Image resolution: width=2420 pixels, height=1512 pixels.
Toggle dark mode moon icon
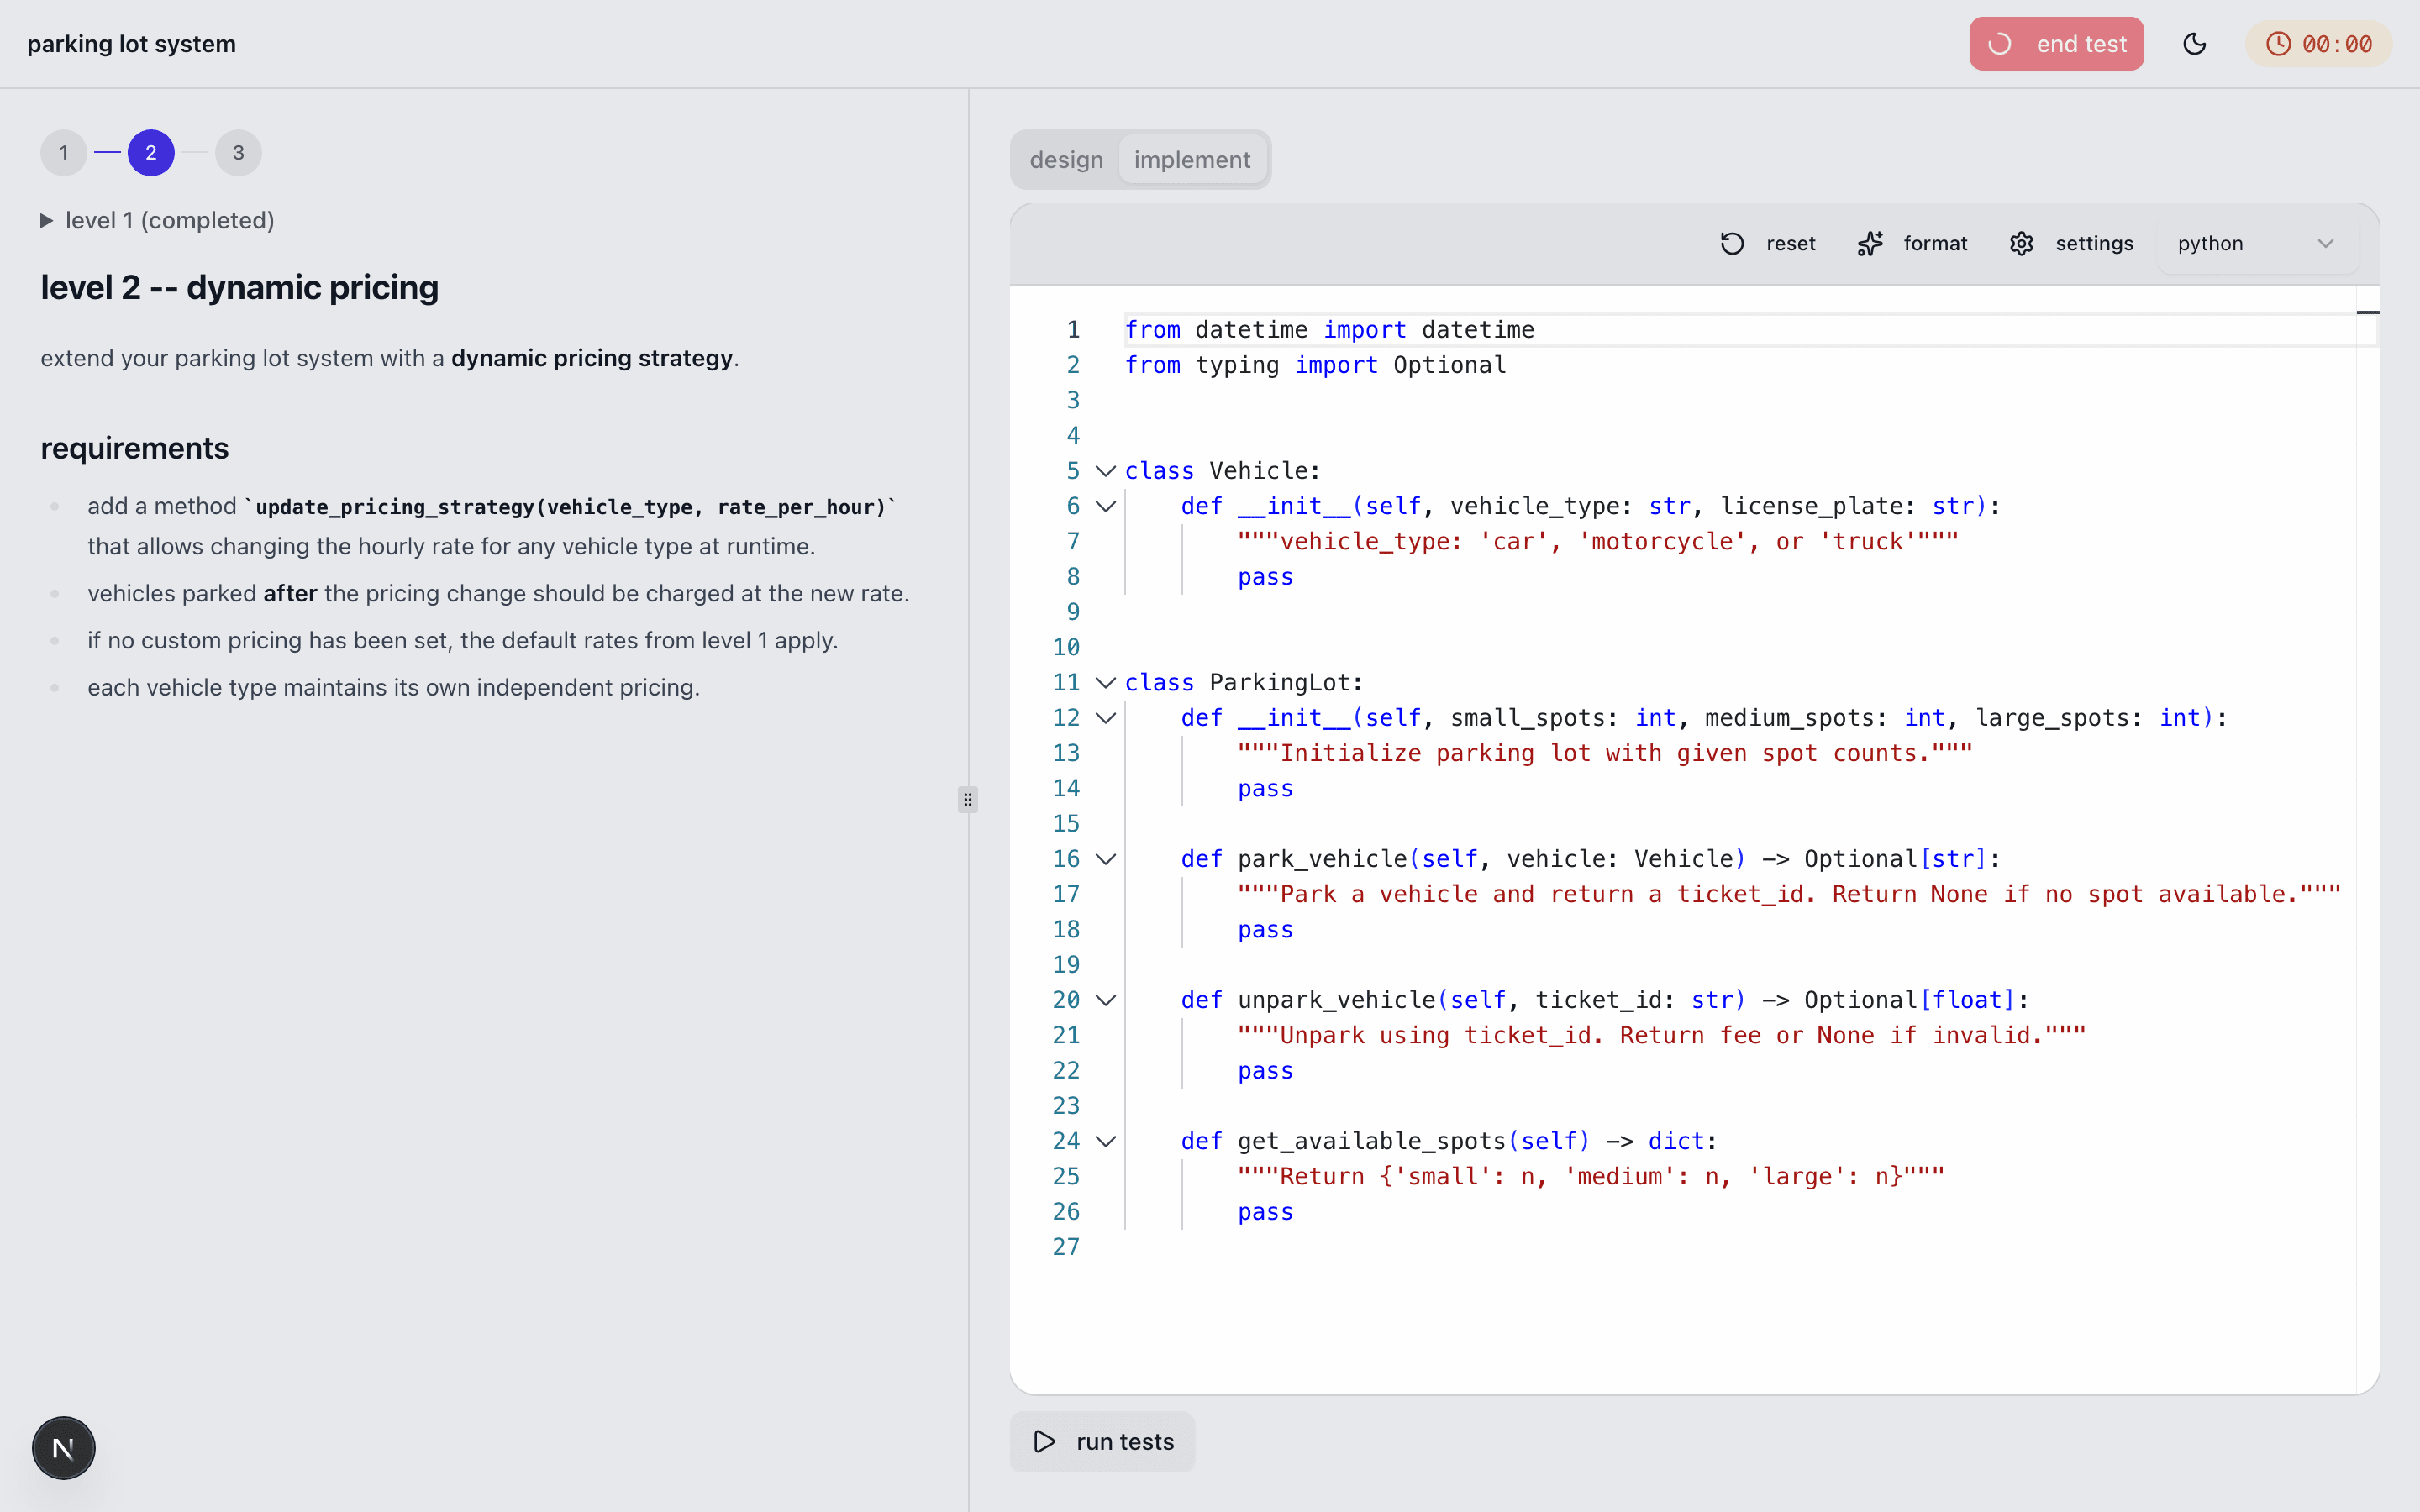2194,44
